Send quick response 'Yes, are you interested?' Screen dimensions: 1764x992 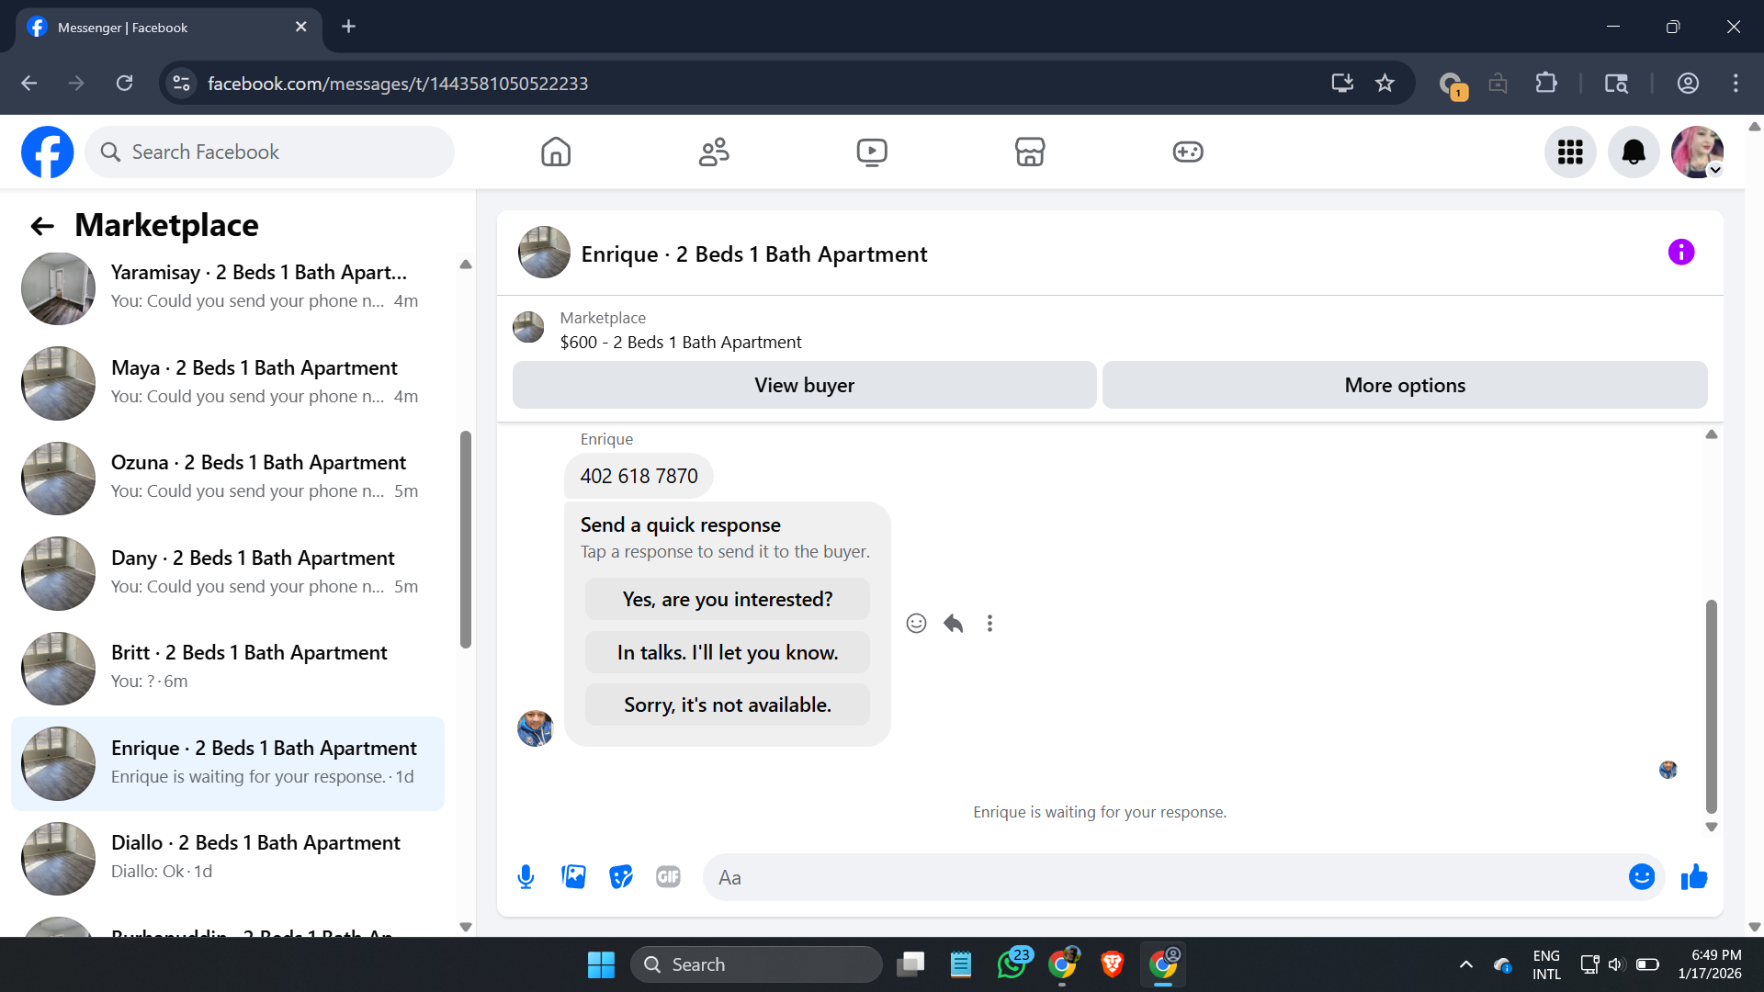tap(727, 599)
